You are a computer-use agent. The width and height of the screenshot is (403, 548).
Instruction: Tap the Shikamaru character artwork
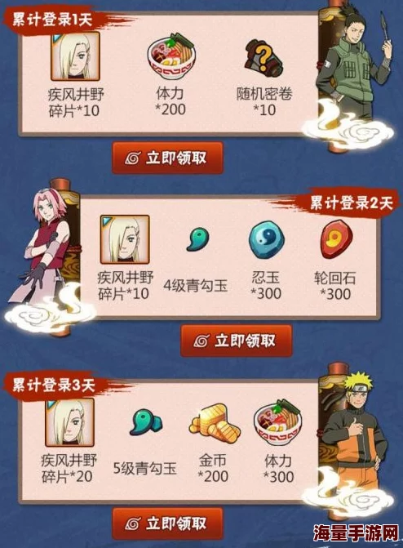coord(352,66)
